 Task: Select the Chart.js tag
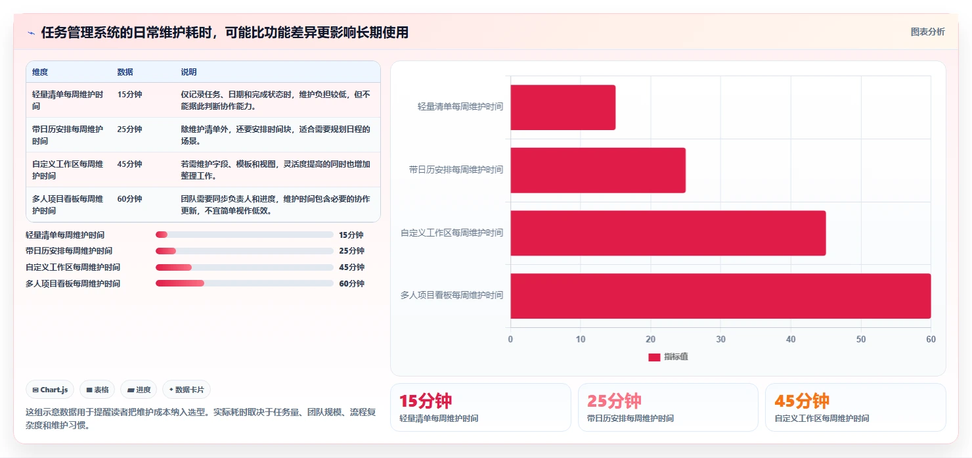[51, 390]
